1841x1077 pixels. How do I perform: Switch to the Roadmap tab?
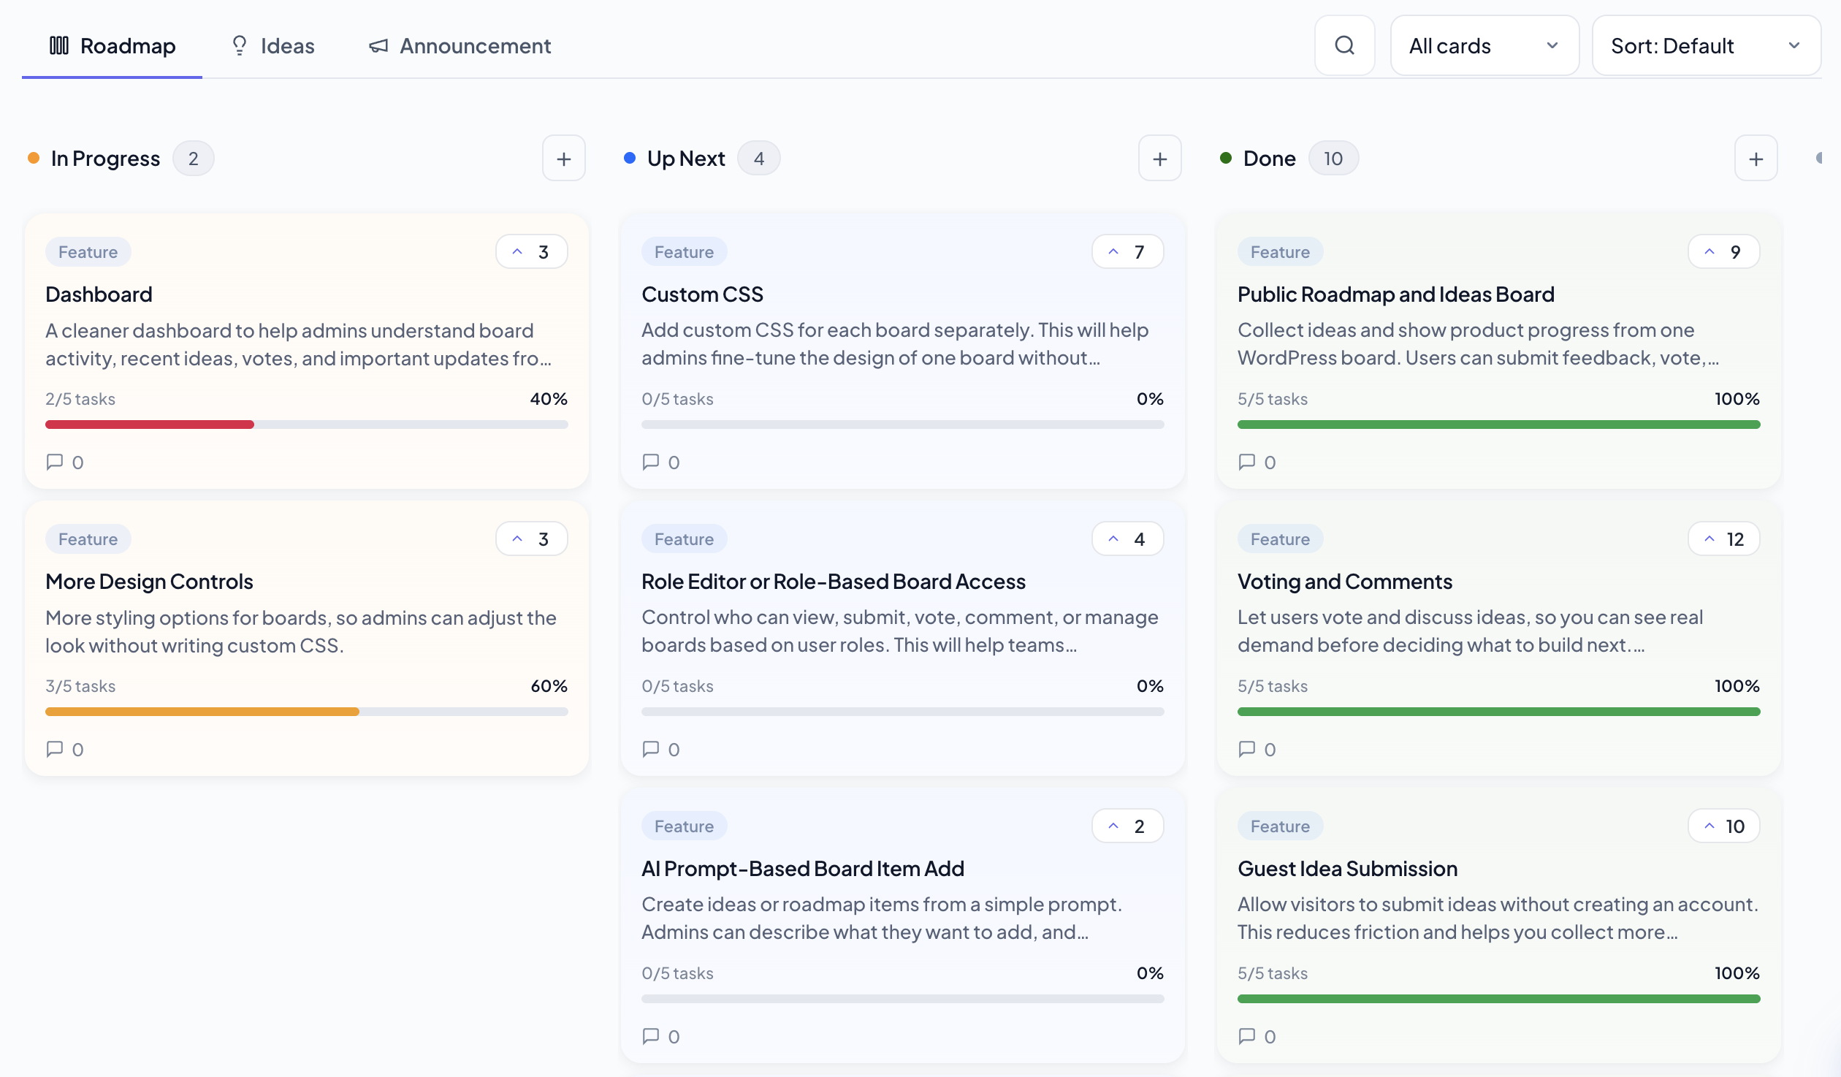[113, 46]
